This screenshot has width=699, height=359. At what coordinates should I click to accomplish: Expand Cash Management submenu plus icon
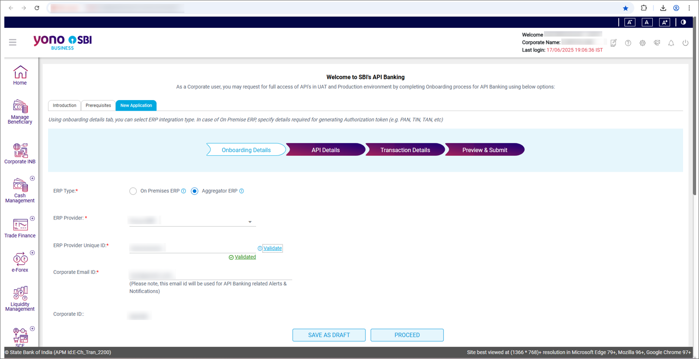coord(32,179)
